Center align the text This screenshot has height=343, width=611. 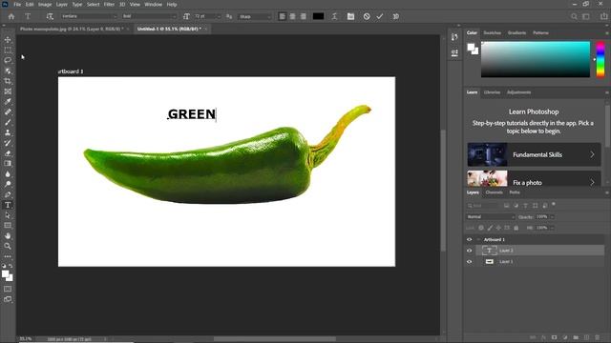[x=293, y=16]
